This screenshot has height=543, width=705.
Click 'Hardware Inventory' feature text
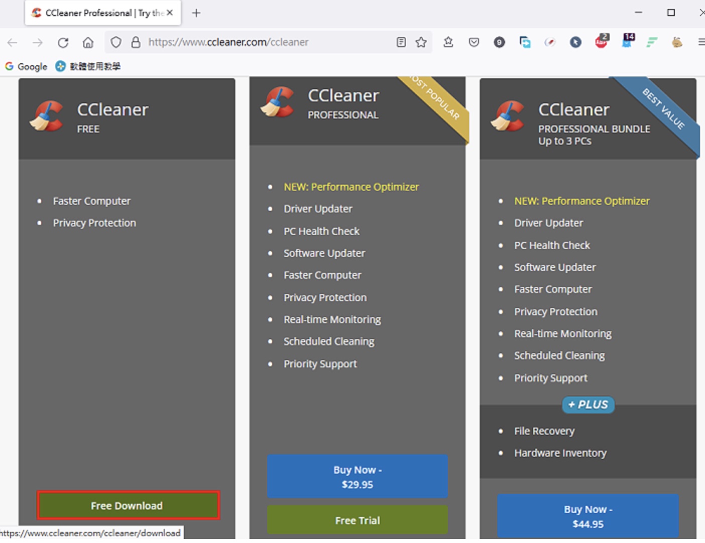(x=560, y=453)
